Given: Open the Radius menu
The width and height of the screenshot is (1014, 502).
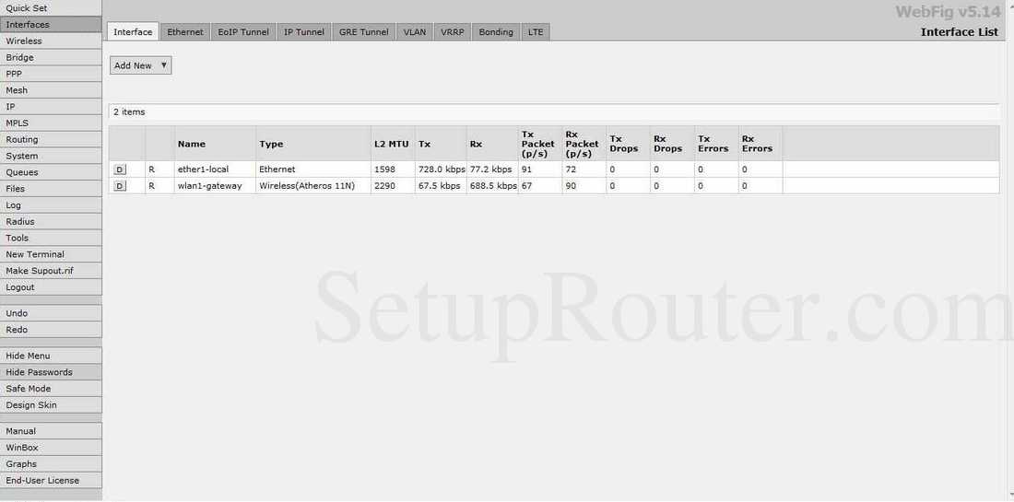Looking at the screenshot, I should coord(51,222).
